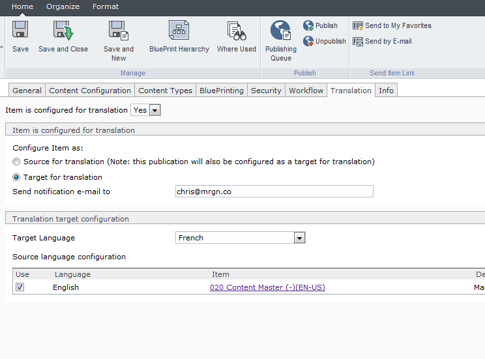Switch to the Workflow tab

pyautogui.click(x=306, y=91)
